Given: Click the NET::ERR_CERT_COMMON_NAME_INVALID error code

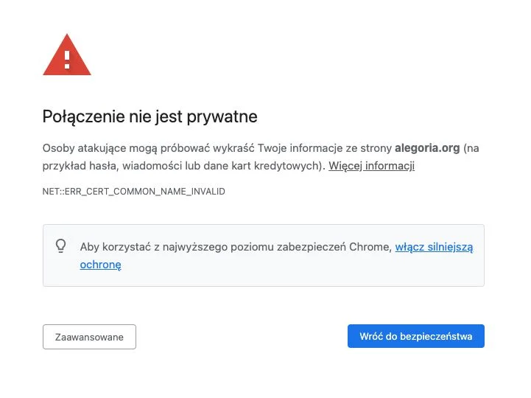Looking at the screenshot, I should pyautogui.click(x=134, y=192).
